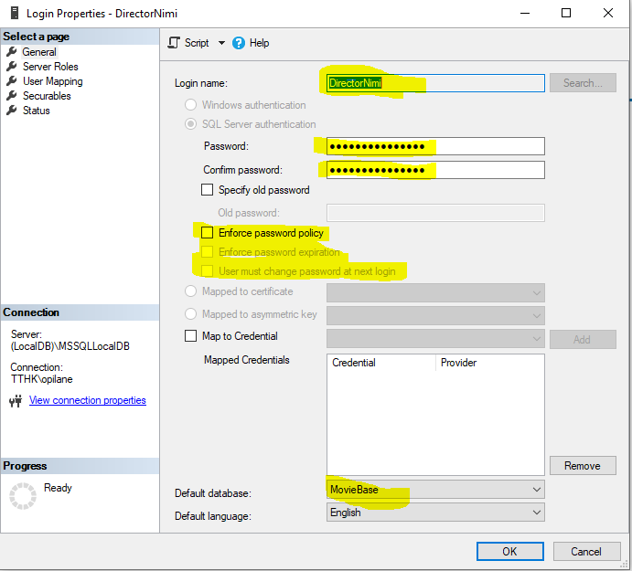Open the User Mapping page
Screen dimensions: 632x571
52,81
